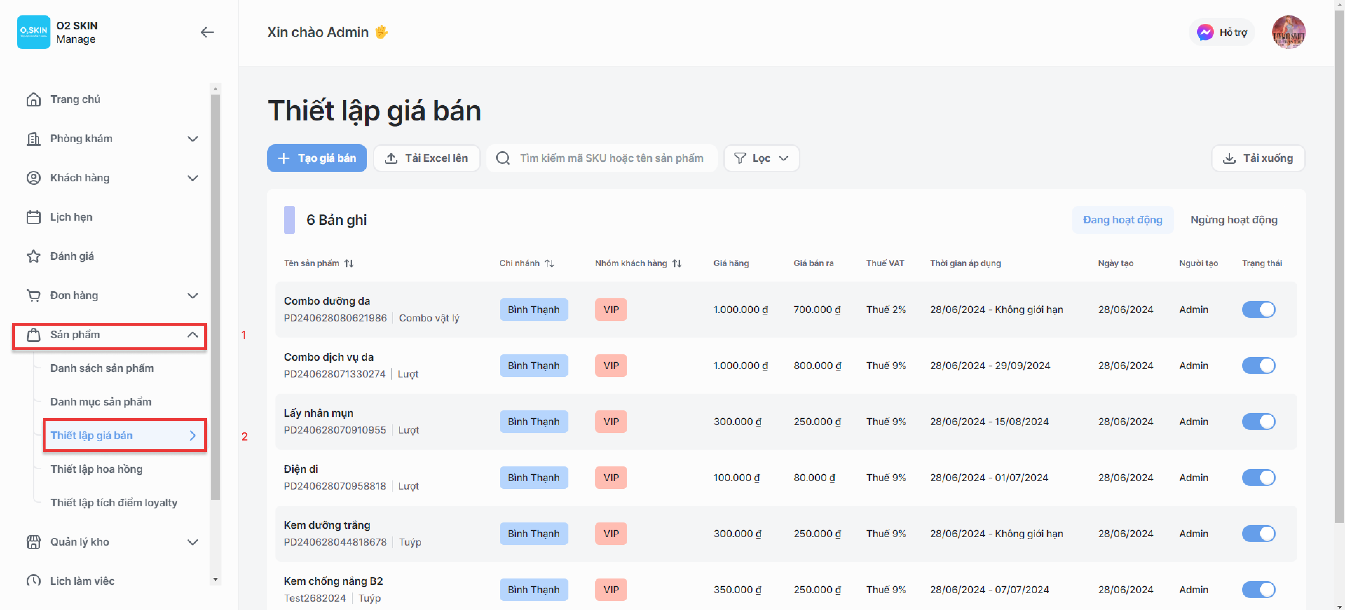Sort by Chi nhánh column arrows
This screenshot has height=610, width=1345.
tap(549, 264)
